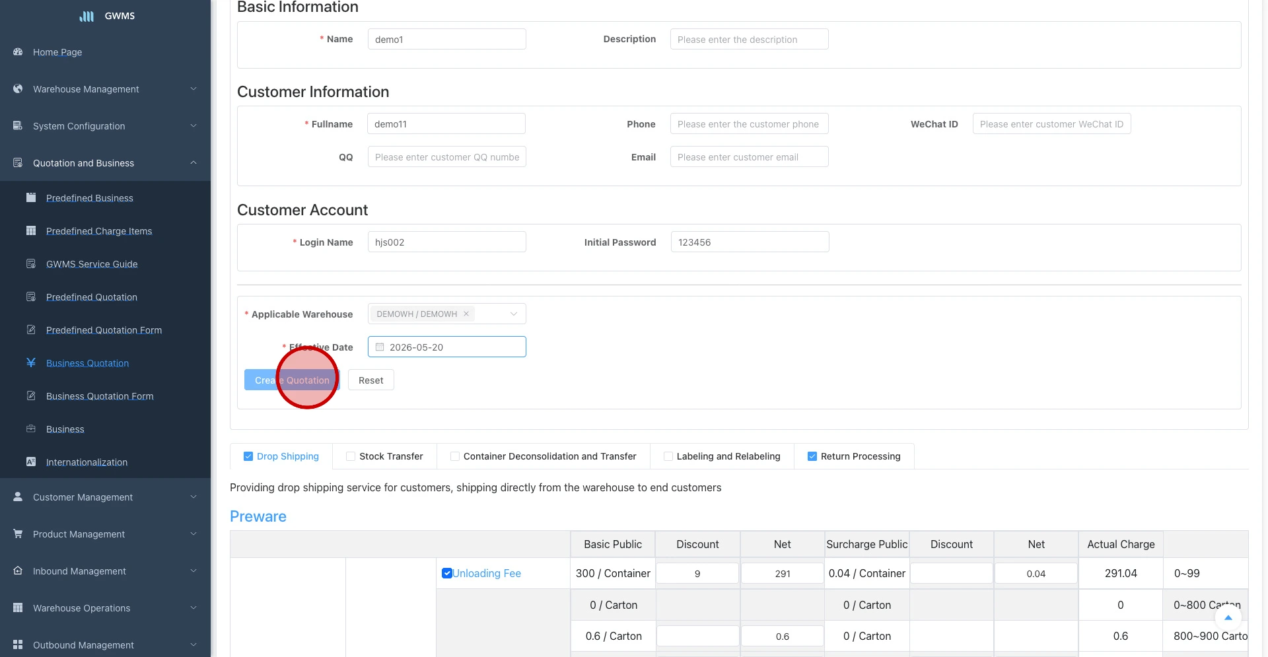Screen dimensions: 1268x657
Task: Click the Description input field
Action: point(750,39)
